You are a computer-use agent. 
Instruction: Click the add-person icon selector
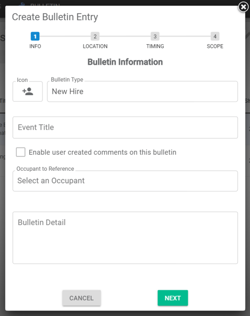pyautogui.click(x=28, y=92)
